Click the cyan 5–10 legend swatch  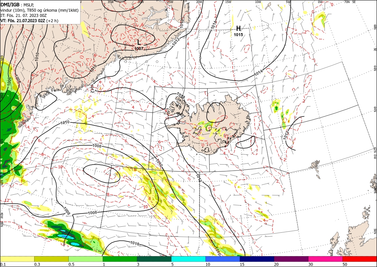(188, 259)
